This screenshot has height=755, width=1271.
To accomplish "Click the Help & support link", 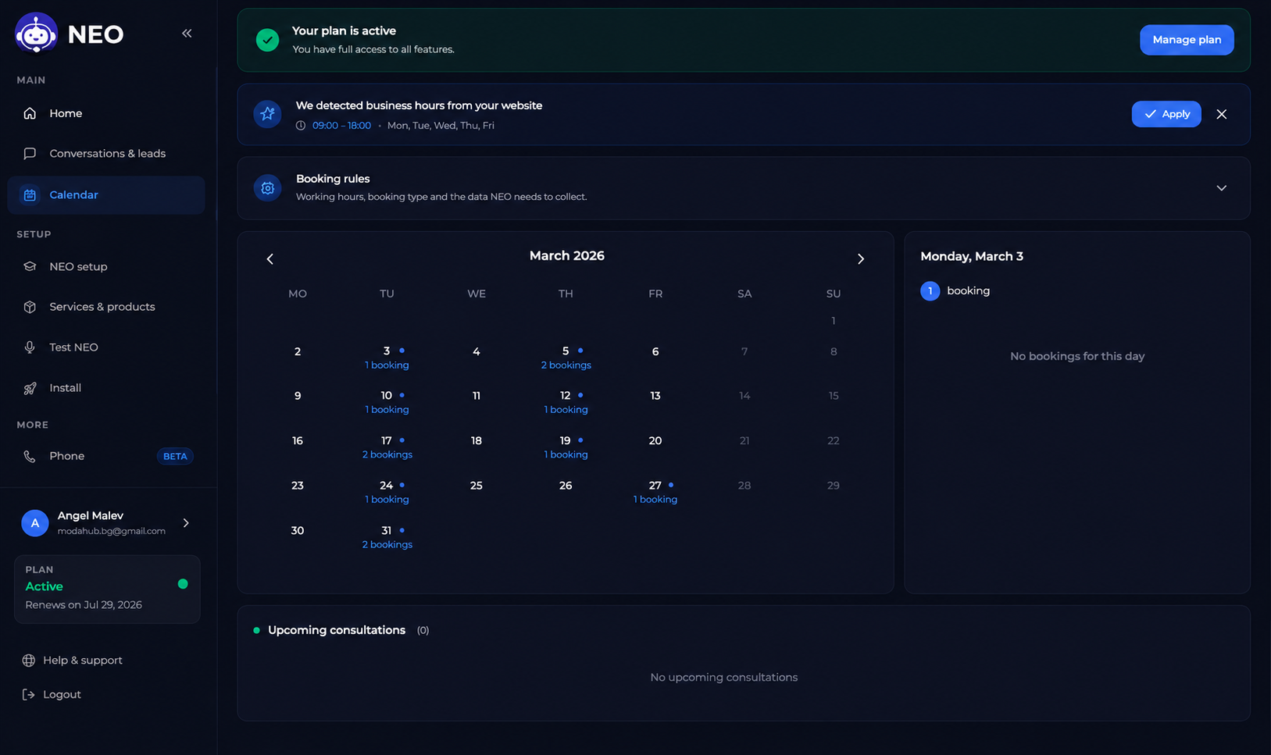I will pos(72,661).
